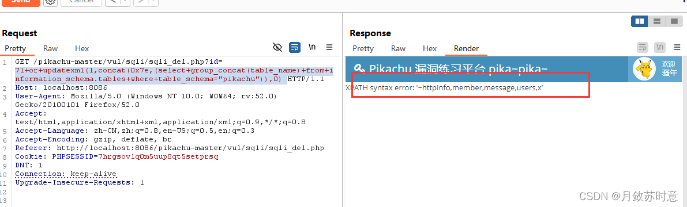Click the Referer header line

pos(170,148)
